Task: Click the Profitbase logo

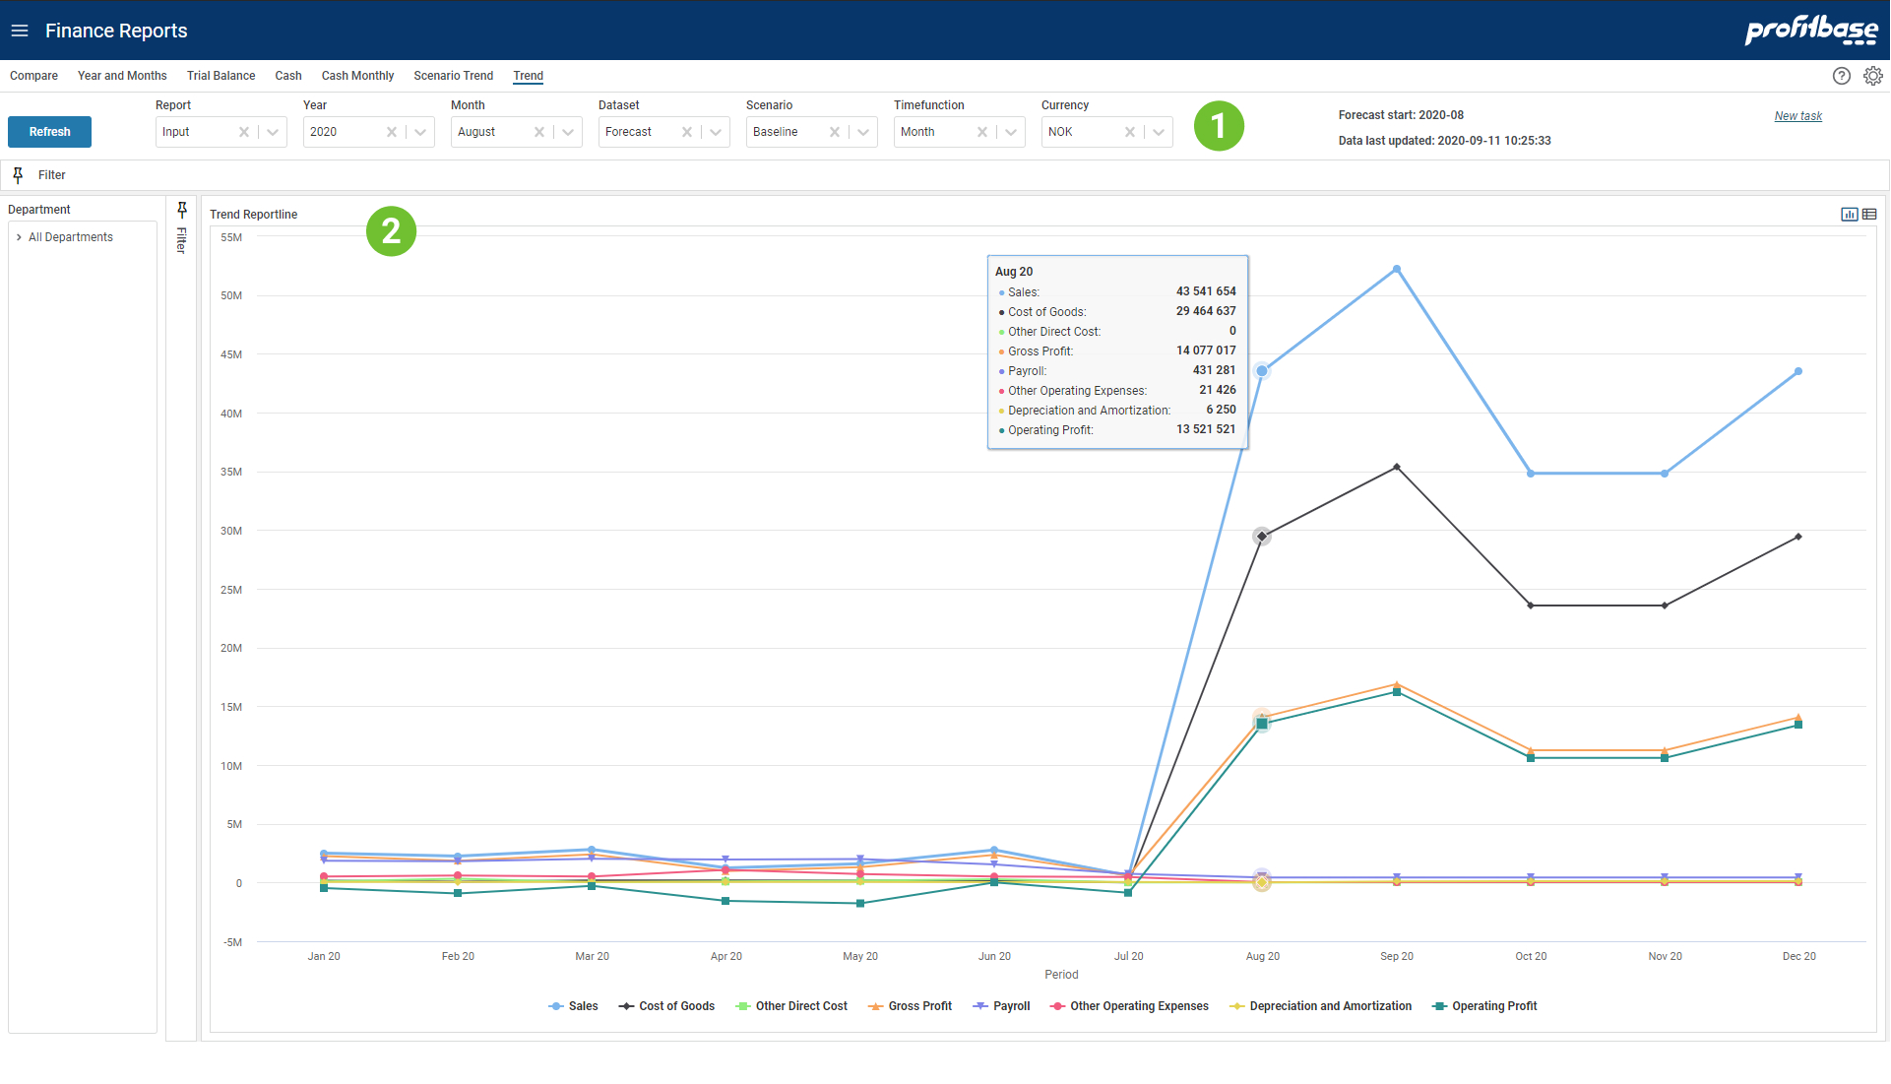Action: (x=1813, y=30)
